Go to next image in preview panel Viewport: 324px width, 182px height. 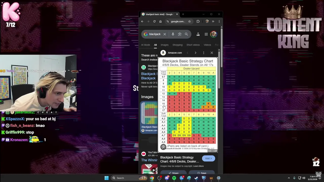[x=195, y=53]
